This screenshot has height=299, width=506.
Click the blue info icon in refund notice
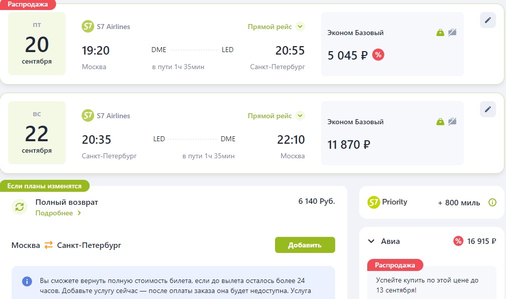[x=27, y=281]
